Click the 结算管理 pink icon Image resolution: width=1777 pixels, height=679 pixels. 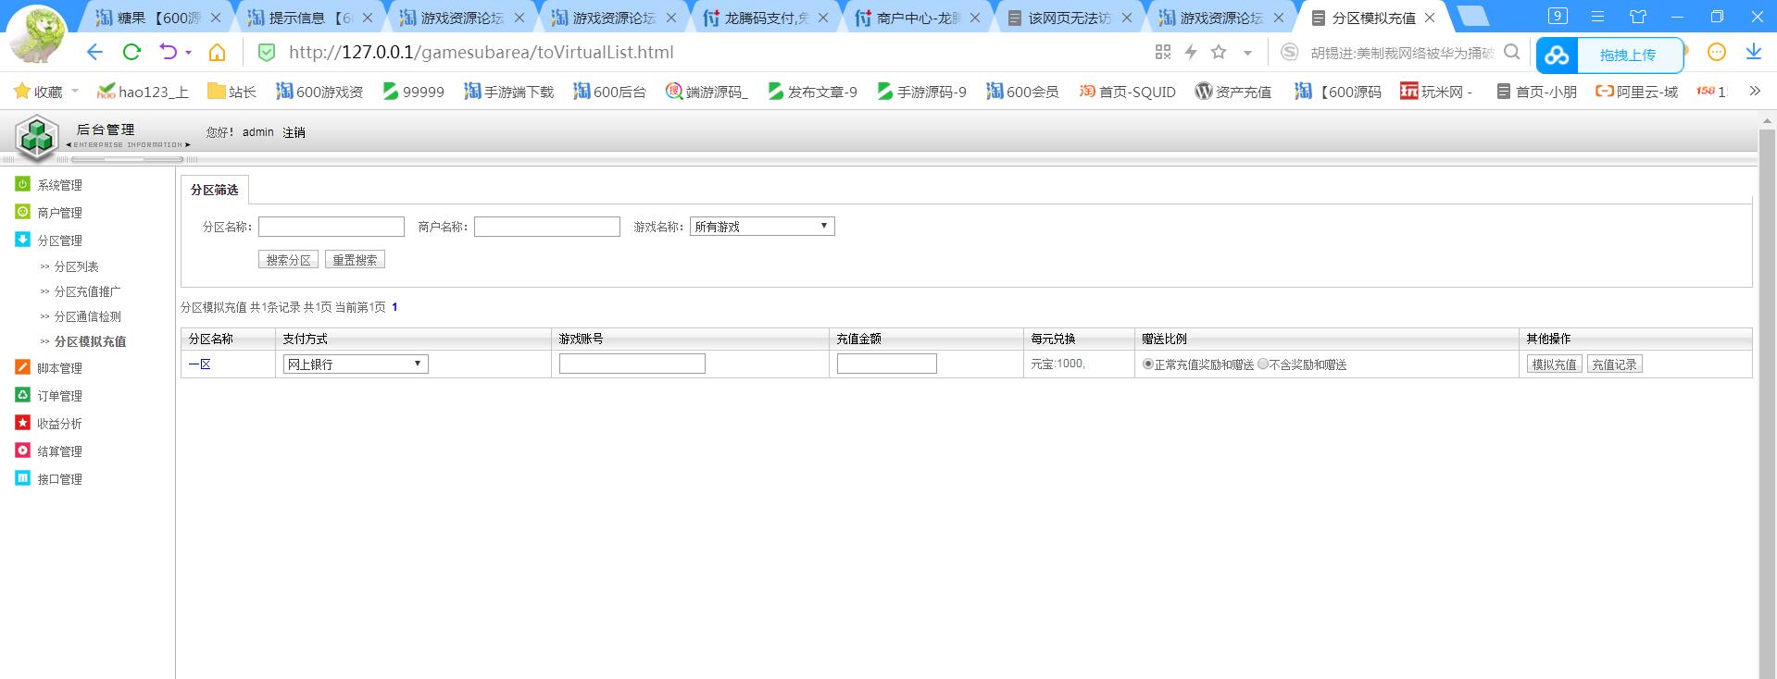[23, 451]
